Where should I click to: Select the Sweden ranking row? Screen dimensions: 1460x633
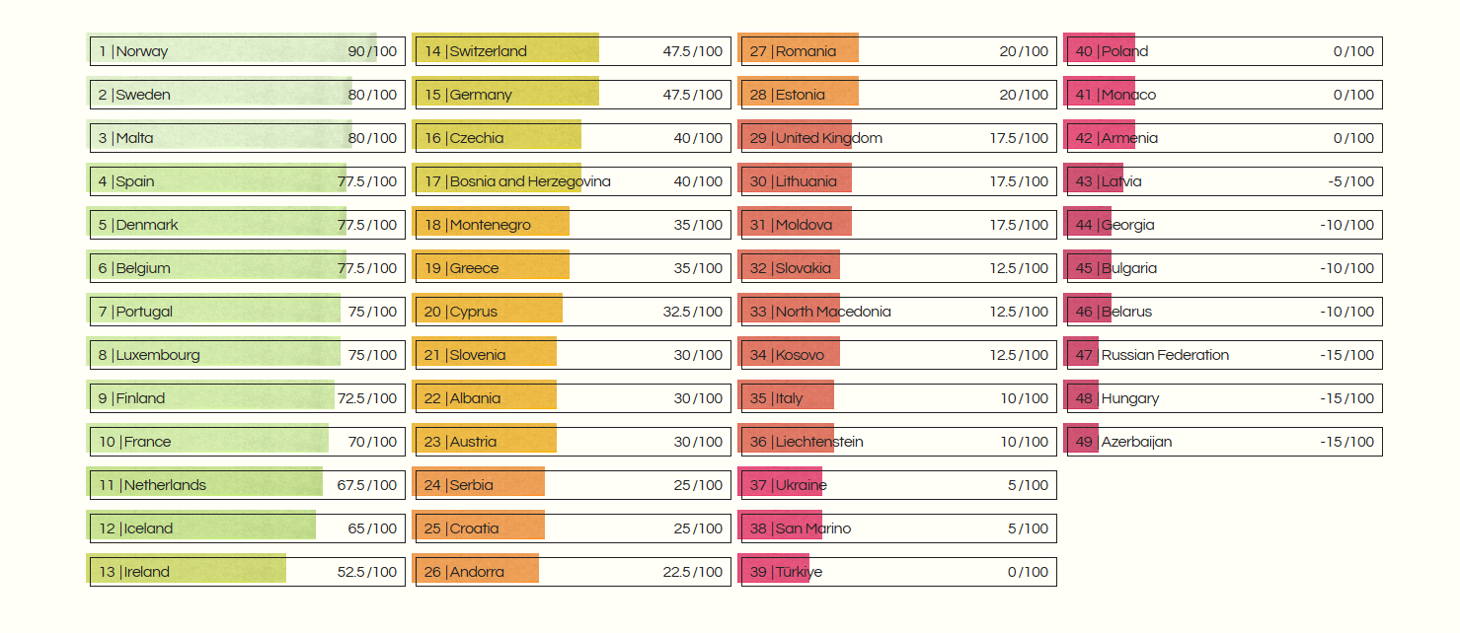[248, 95]
